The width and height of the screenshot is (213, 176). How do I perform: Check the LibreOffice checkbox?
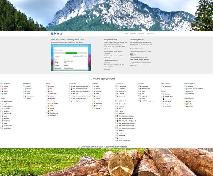click(x=116, y=89)
